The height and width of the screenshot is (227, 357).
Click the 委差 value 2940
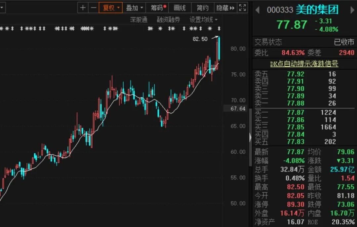(x=346, y=53)
